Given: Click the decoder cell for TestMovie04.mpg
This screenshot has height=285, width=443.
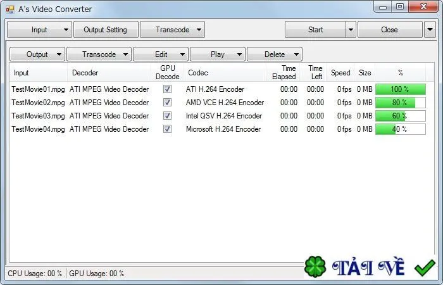Looking at the screenshot, I should [109, 129].
